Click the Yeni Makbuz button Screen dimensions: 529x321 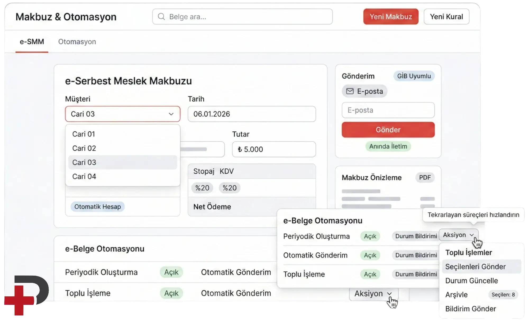tap(391, 16)
